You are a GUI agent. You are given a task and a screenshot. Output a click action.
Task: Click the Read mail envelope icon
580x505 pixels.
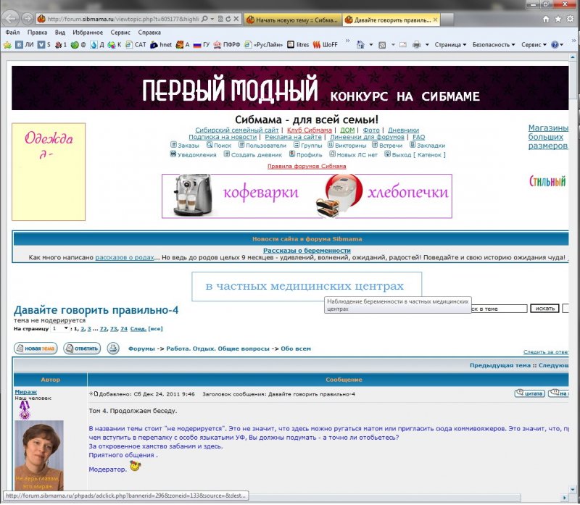pos(403,45)
